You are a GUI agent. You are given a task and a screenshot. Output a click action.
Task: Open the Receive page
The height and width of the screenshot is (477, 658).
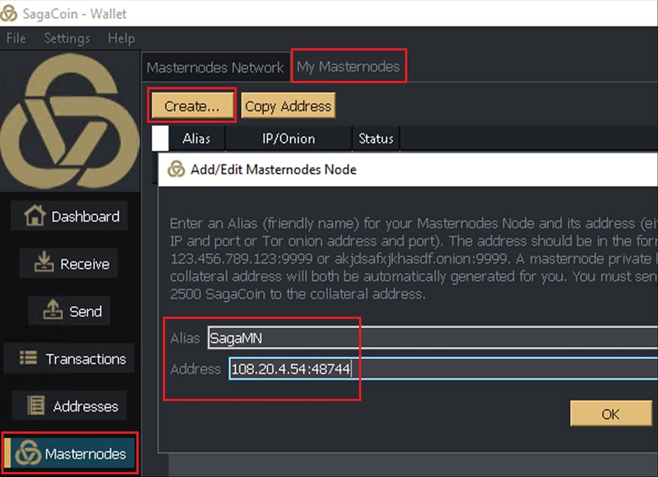pyautogui.click(x=69, y=263)
